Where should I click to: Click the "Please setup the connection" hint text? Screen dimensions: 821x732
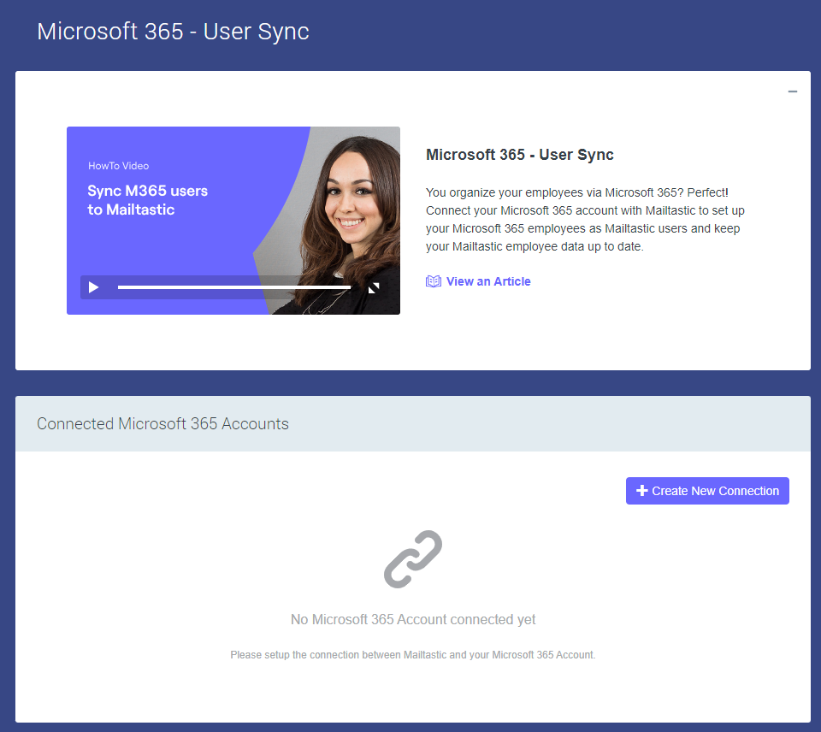[412, 654]
